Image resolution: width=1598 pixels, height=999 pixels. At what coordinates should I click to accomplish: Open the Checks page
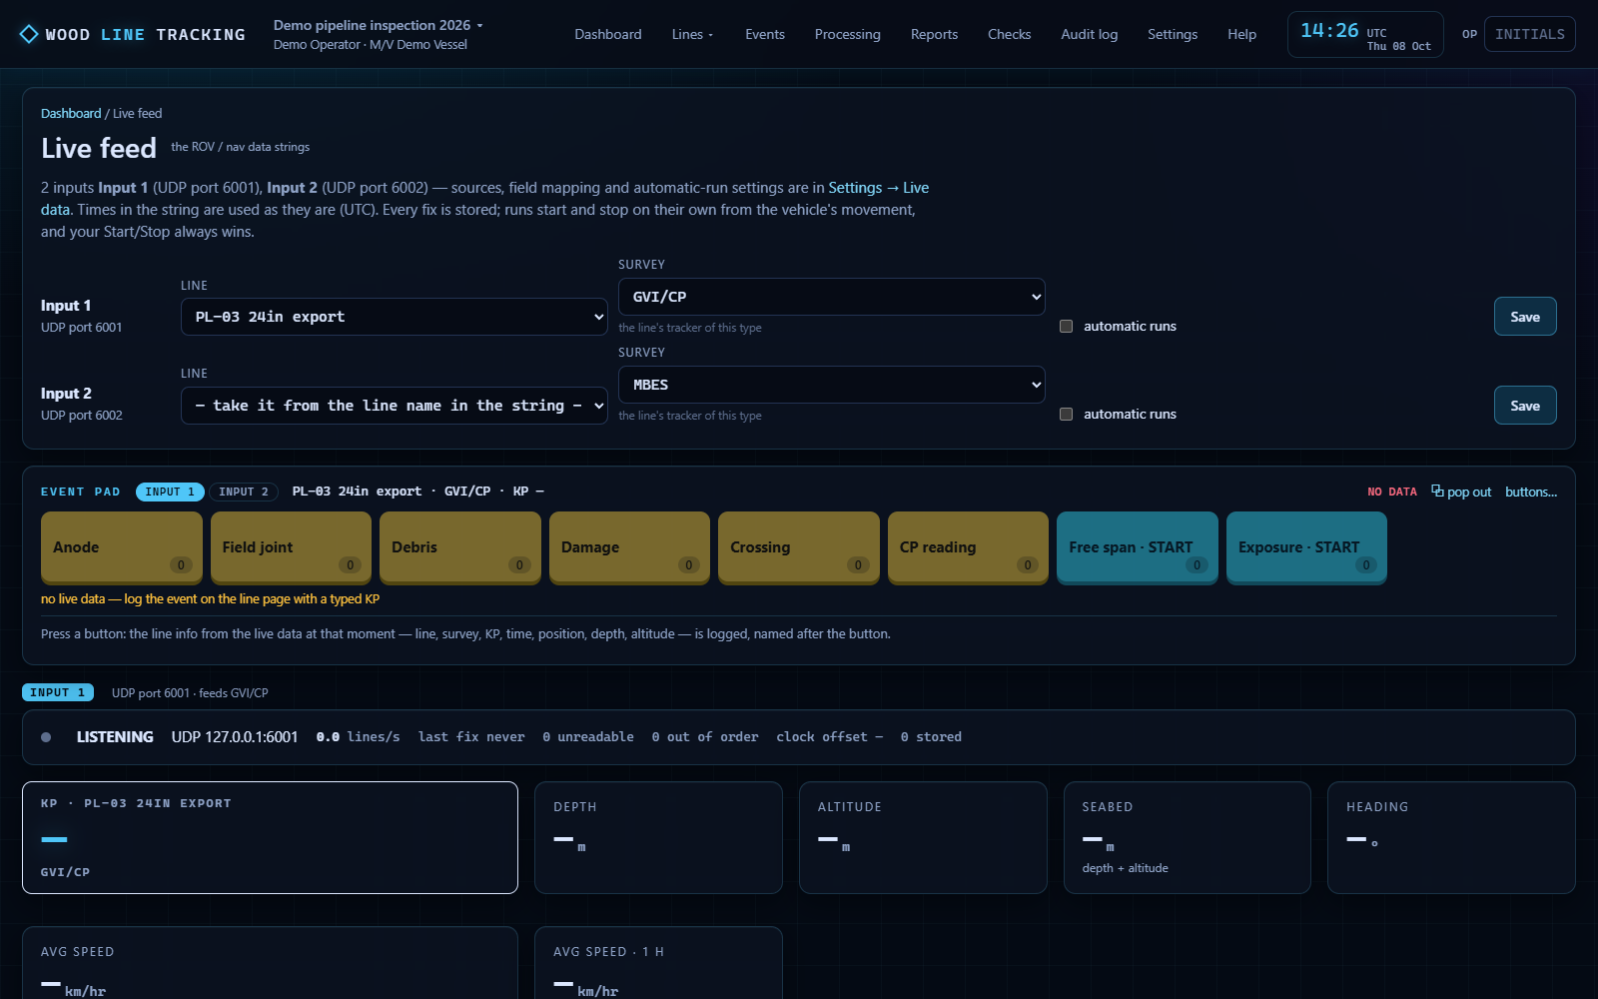[1010, 34]
